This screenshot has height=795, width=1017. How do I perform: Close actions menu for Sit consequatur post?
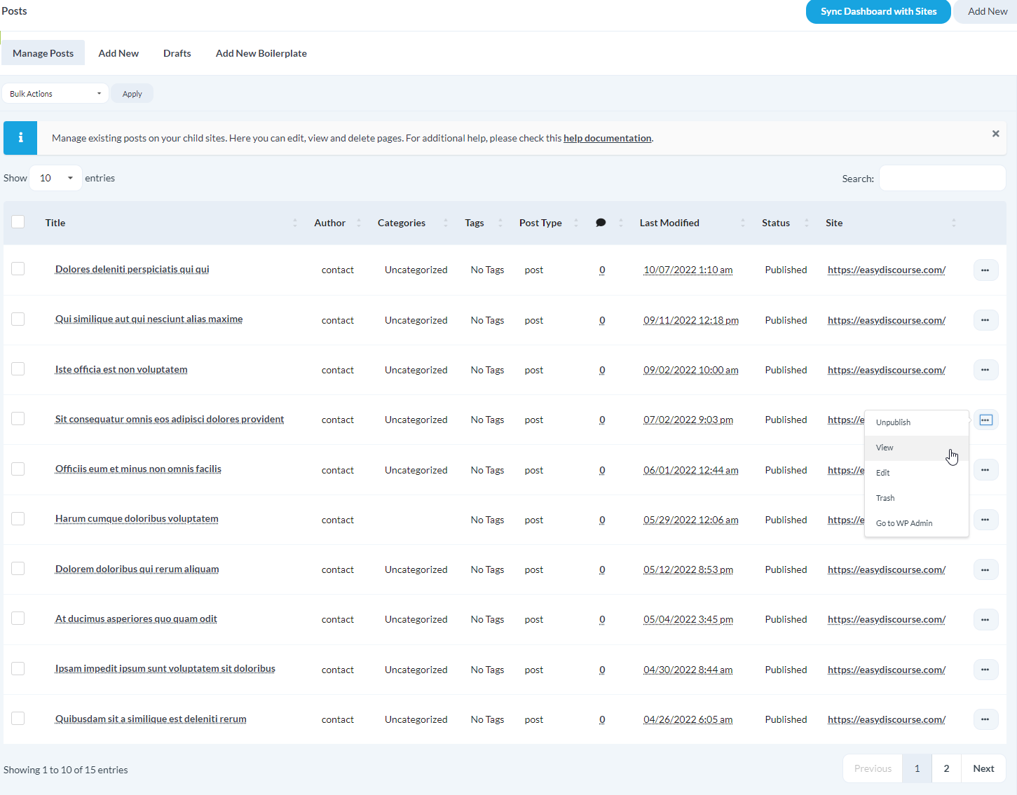click(x=985, y=420)
